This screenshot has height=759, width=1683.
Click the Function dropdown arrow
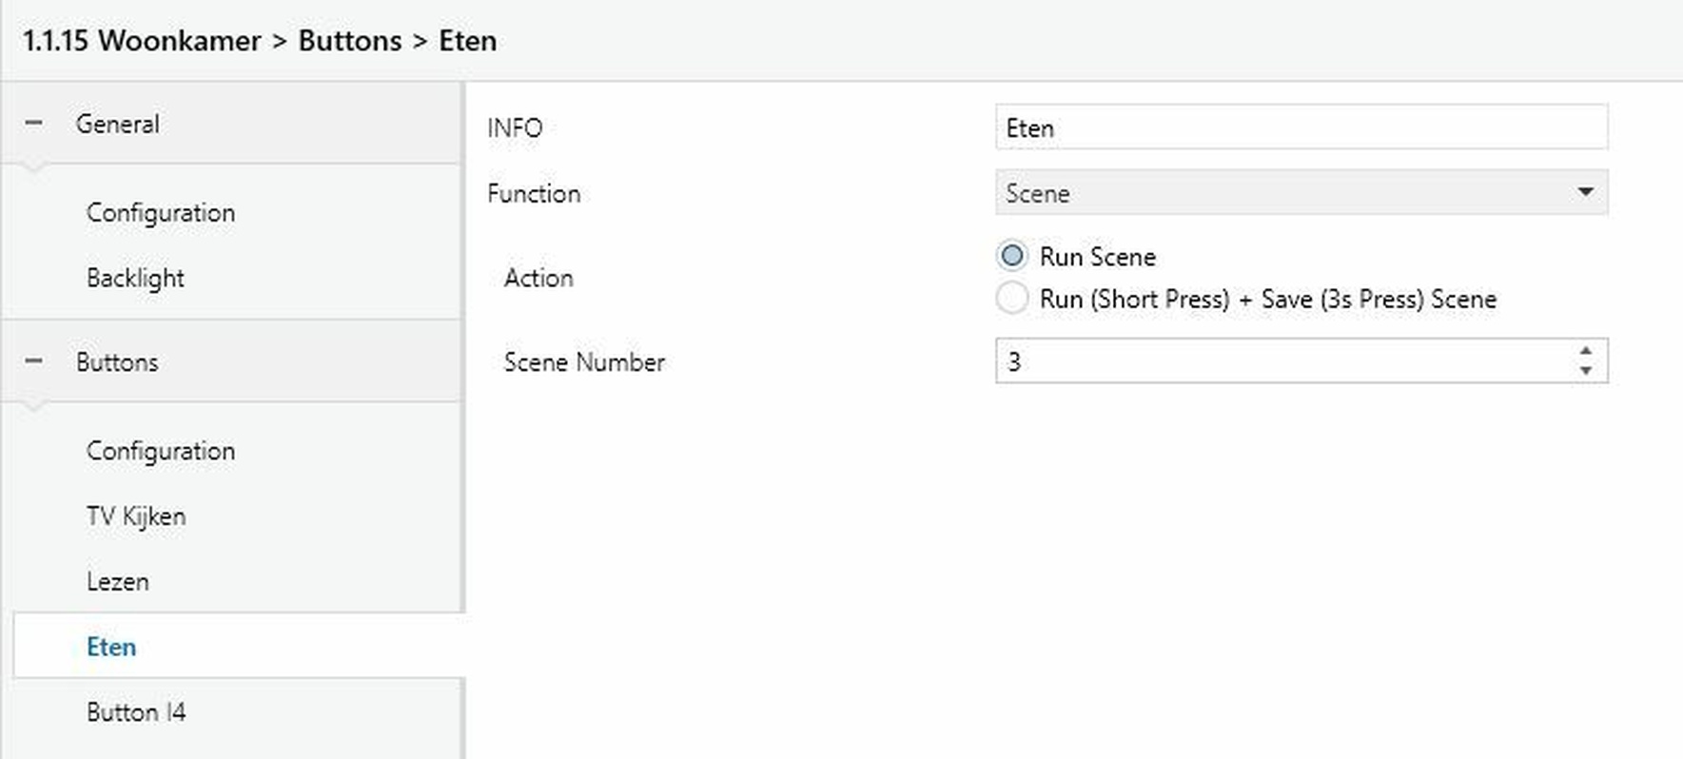pyautogui.click(x=1585, y=192)
